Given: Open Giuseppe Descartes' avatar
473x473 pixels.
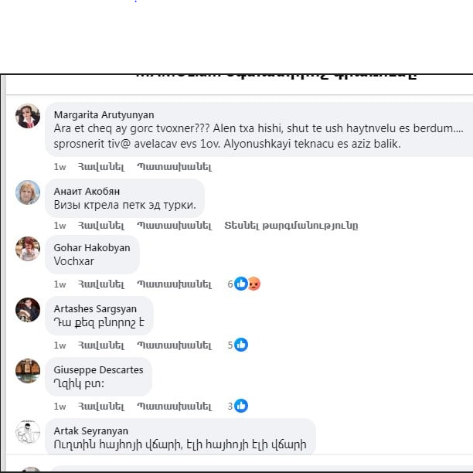Looking at the screenshot, I should click(28, 371).
